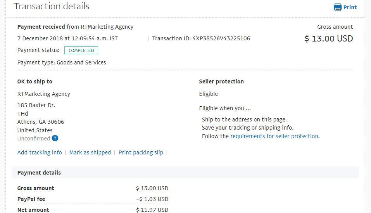371x213 pixels.
Task: Click the Transaction details heading
Action: [51, 6]
